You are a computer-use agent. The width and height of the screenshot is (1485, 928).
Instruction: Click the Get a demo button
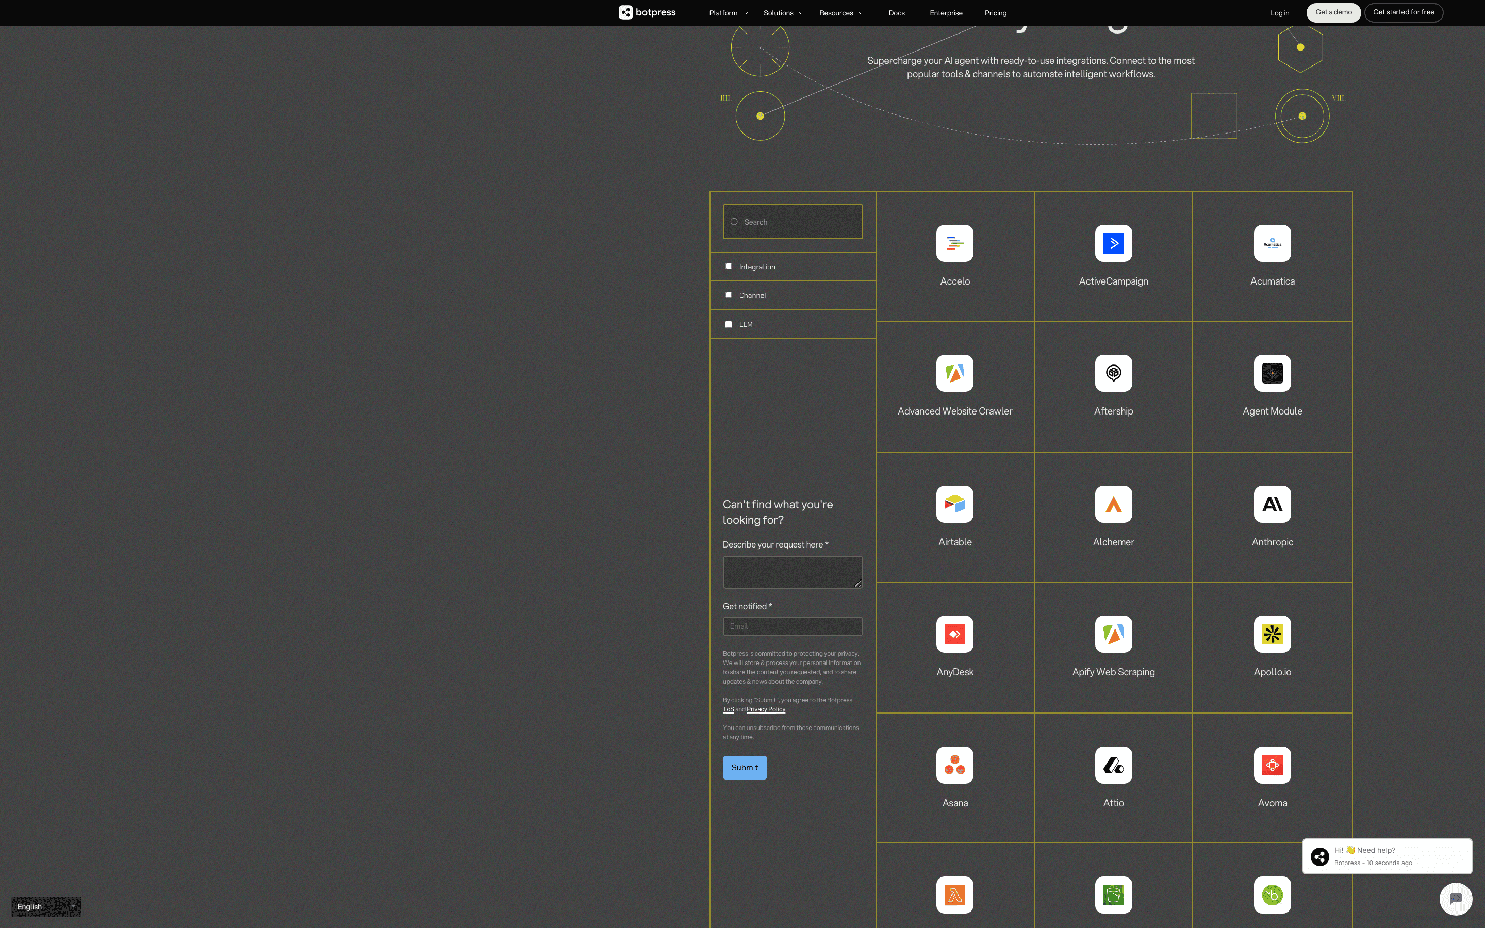click(1333, 12)
